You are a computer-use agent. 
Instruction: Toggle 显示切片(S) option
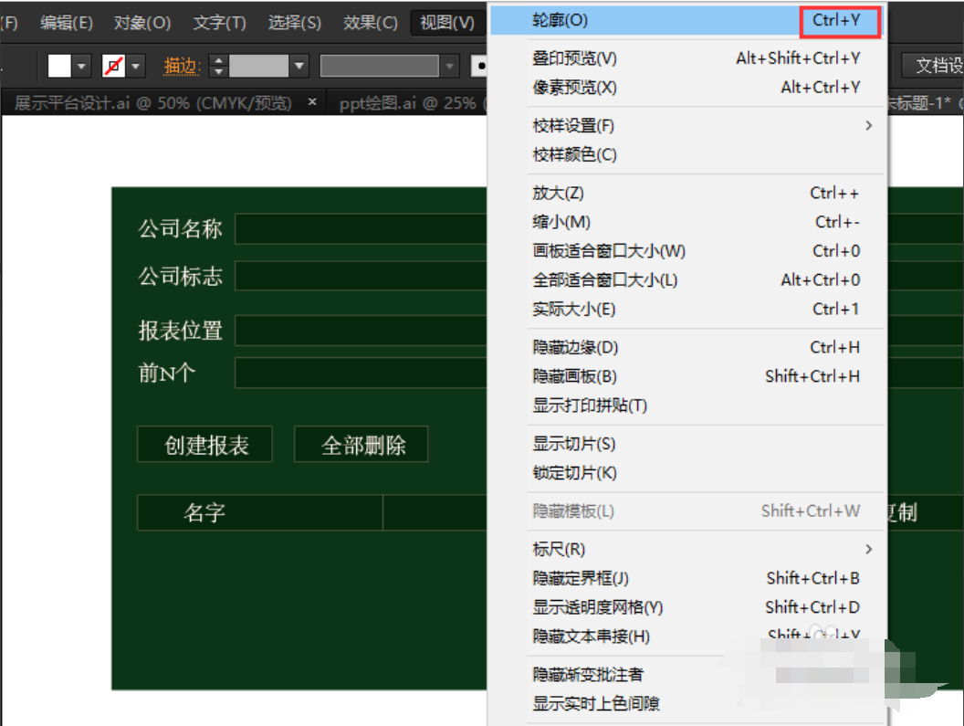pos(686,444)
